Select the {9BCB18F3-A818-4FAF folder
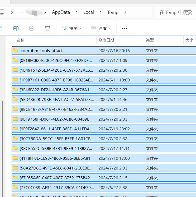 (104, 109)
